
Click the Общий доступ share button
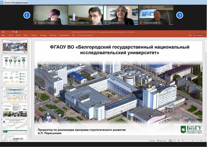coord(199,35)
